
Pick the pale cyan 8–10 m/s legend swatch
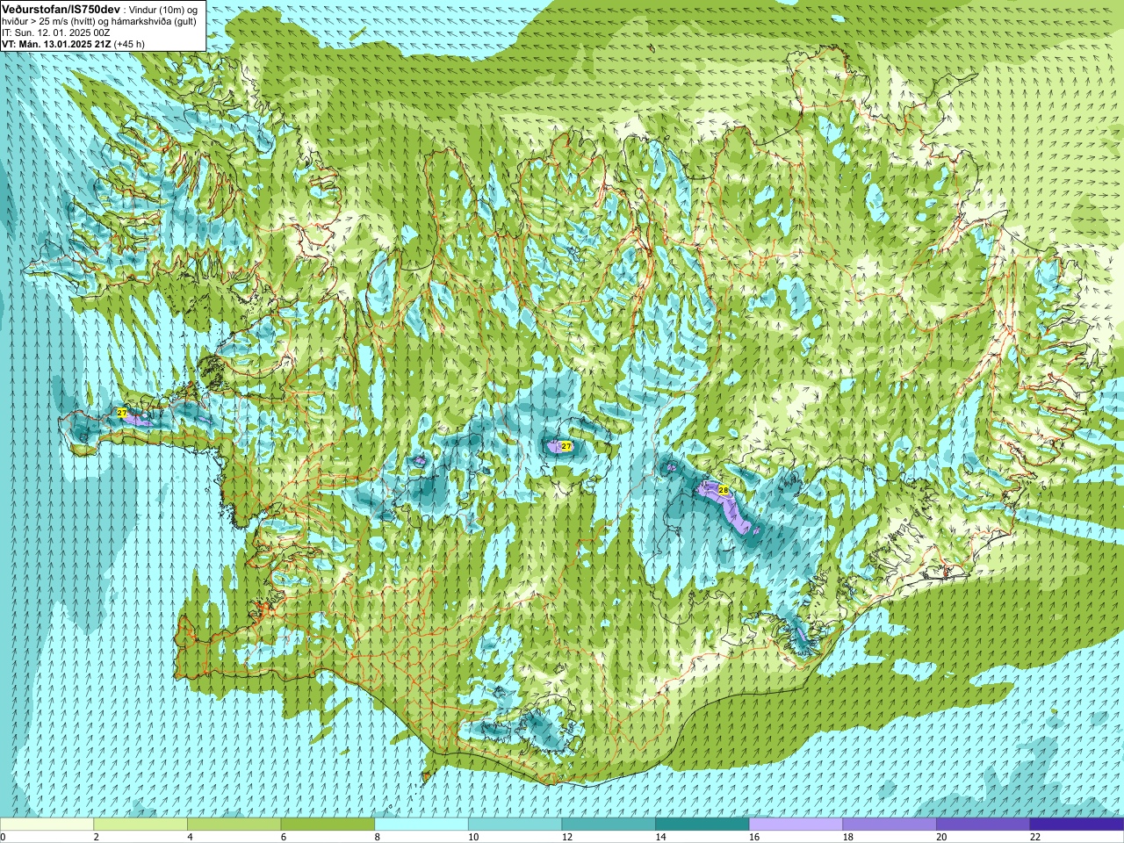coord(421,825)
